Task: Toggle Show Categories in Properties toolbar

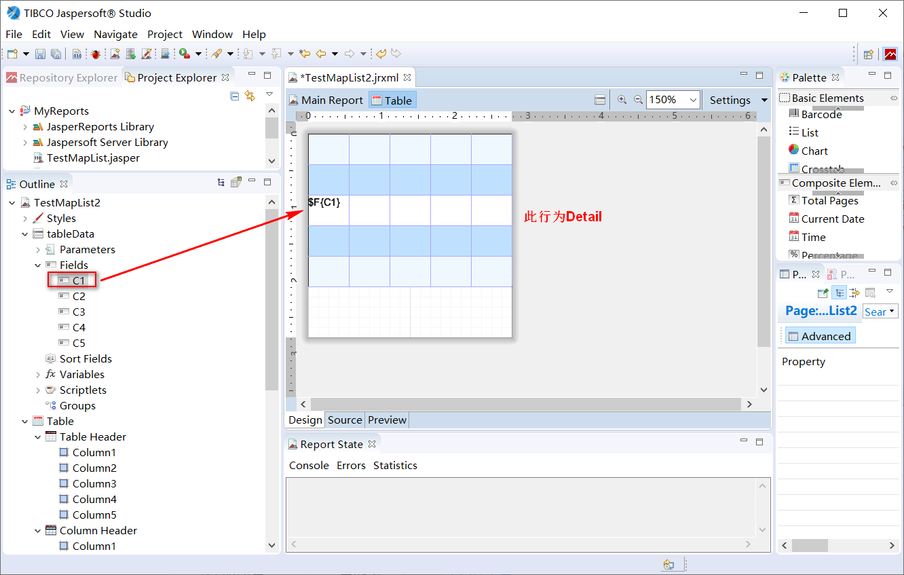Action: coord(840,293)
